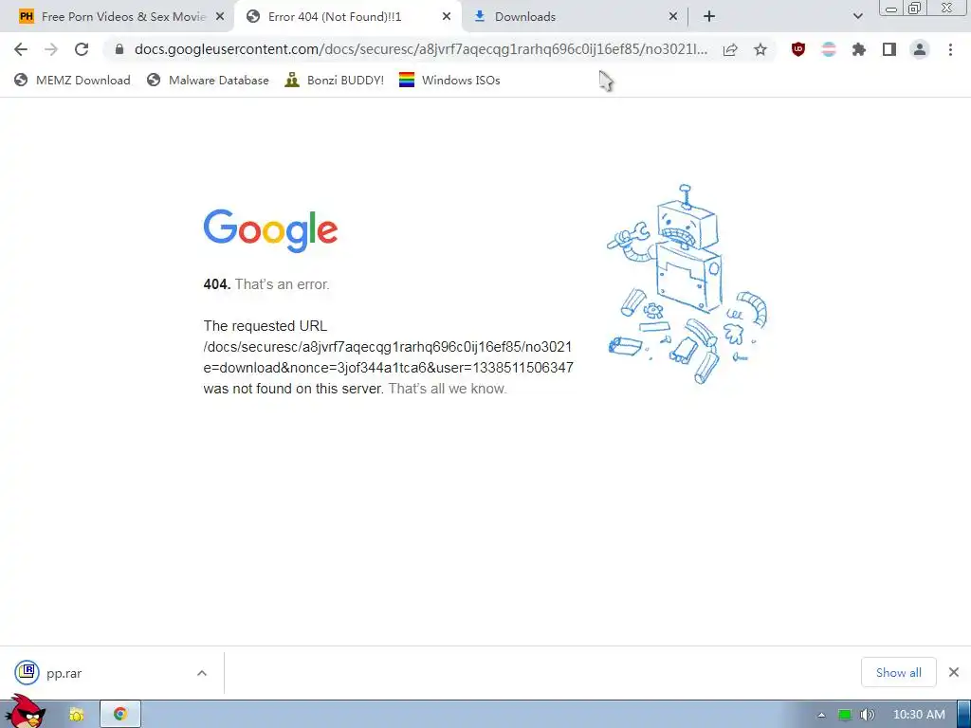The width and height of the screenshot is (971, 728).
Task: Close the downloads bar
Action: pos(954,672)
